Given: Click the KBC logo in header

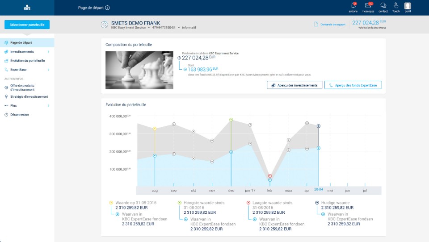Looking at the screenshot, I should (x=27, y=8).
